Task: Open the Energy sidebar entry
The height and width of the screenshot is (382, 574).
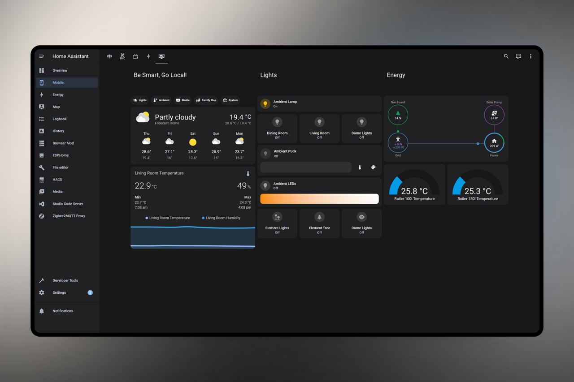Action: coord(67,94)
